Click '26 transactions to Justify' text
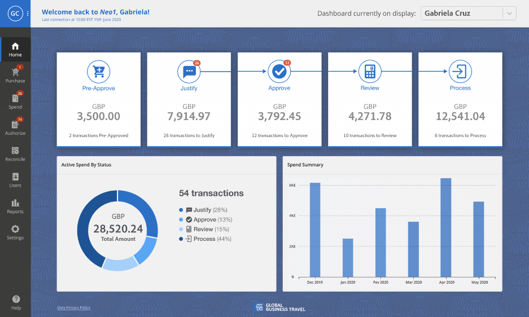 click(x=189, y=135)
